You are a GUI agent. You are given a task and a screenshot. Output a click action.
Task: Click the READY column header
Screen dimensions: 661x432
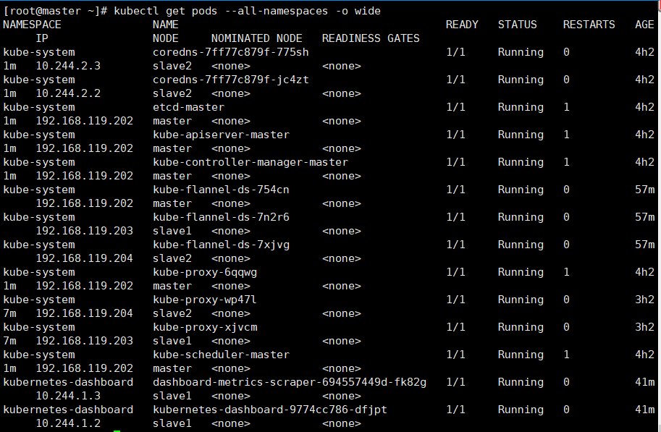(462, 25)
